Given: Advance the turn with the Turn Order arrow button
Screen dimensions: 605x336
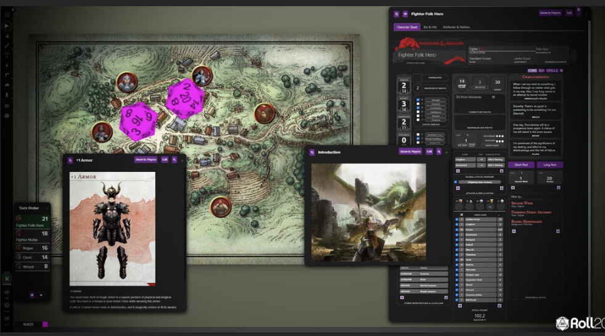Looking at the screenshot, I should (x=41, y=295).
